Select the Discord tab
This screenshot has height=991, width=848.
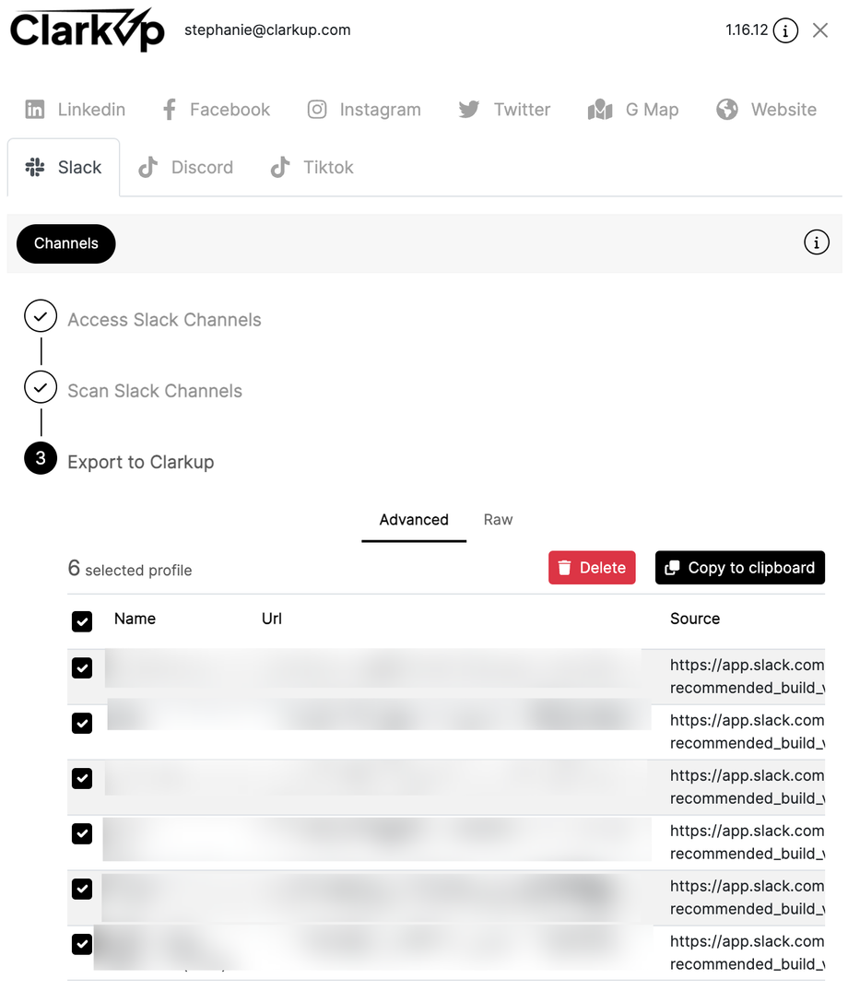pos(186,168)
